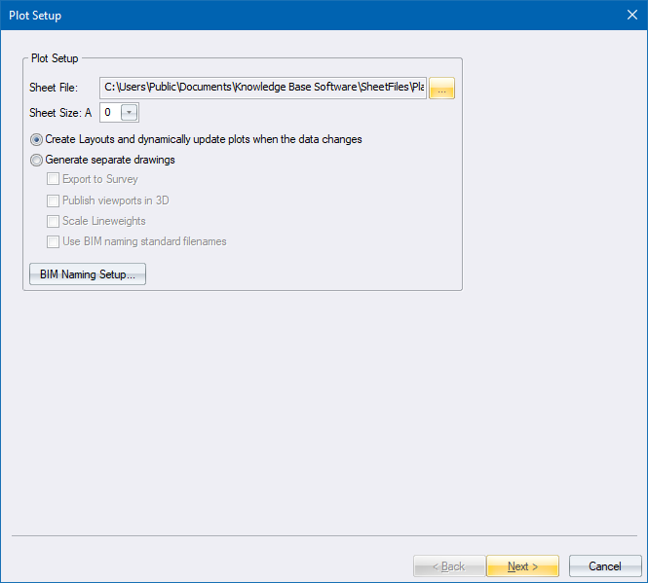The width and height of the screenshot is (648, 583).
Task: Click the Plot Setup group box heading
Action: point(55,58)
